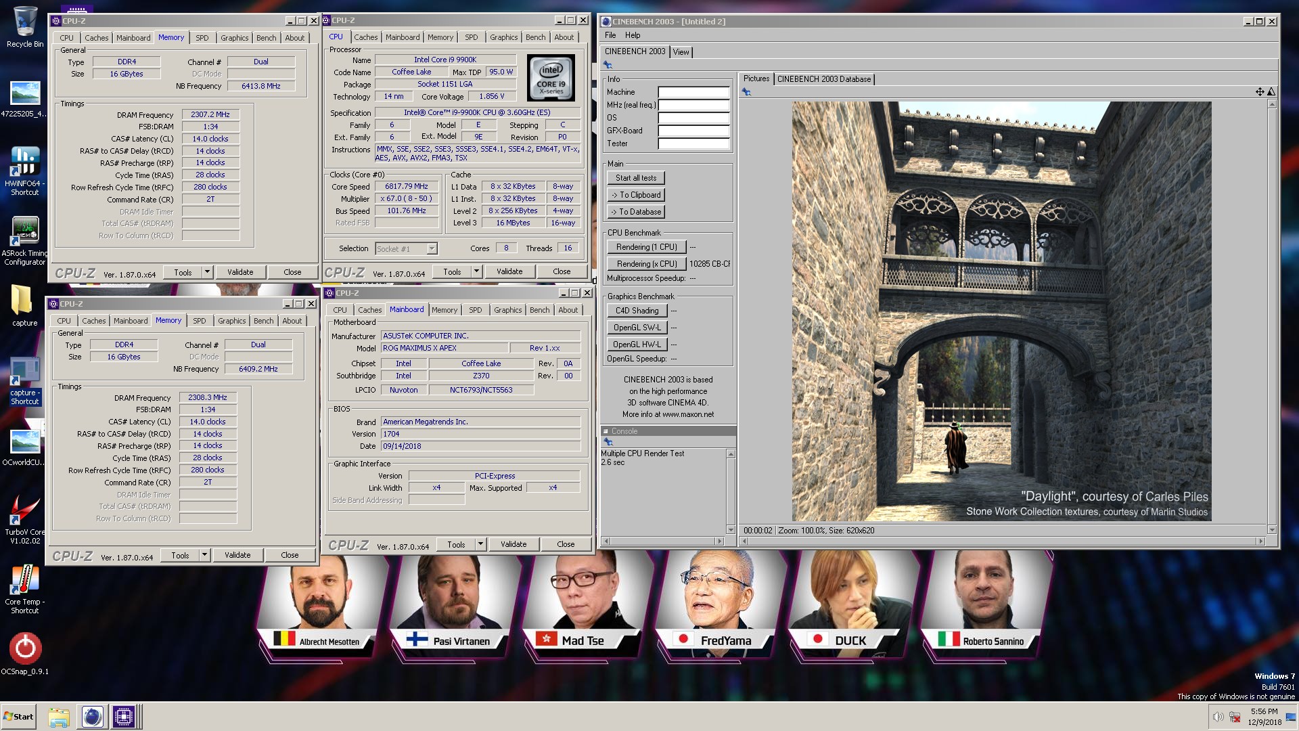The image size is (1299, 731).
Task: Open the Start menu
Action: point(18,717)
